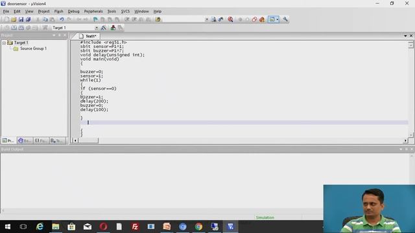
Task: Select the Project tab in project pane
Action: [x=8, y=140]
